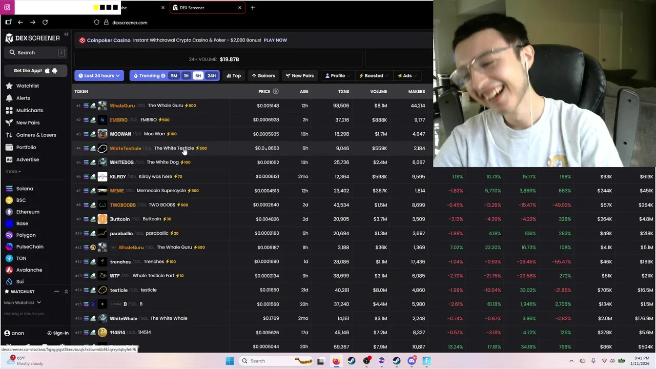Click PLAY NOW in Coinpoker ad
This screenshot has height=369, width=656.
pos(275,40)
